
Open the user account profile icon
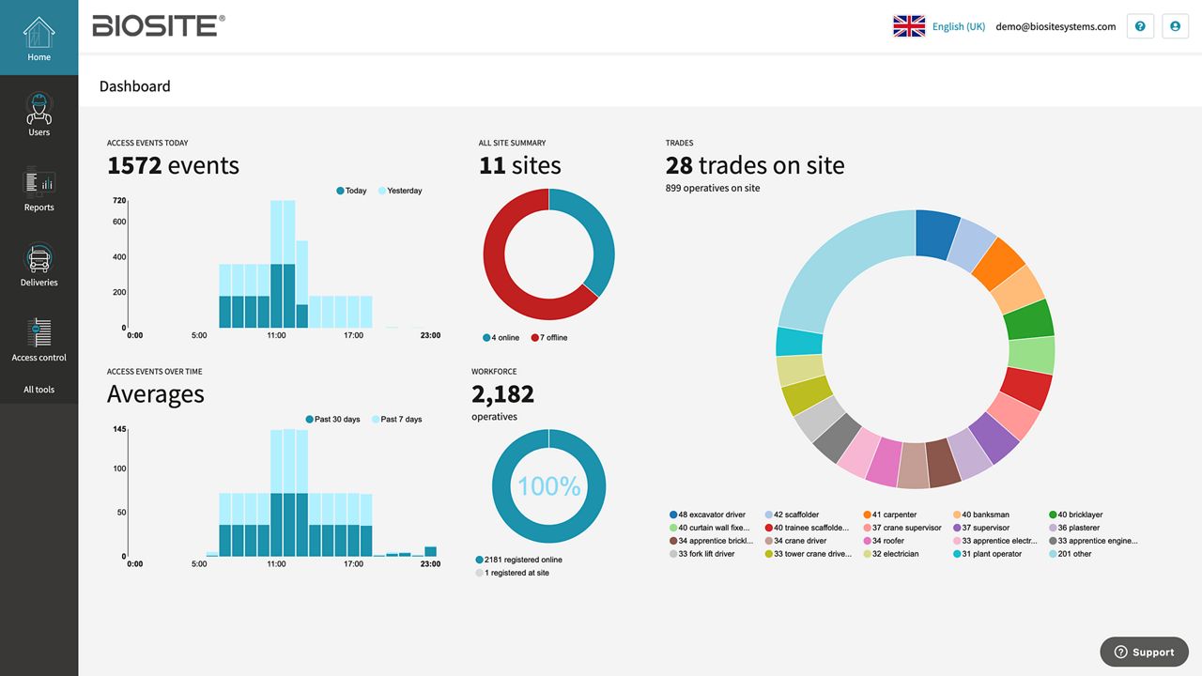point(1175,26)
